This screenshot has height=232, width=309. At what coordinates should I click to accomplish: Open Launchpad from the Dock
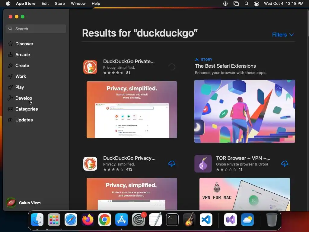(54, 220)
